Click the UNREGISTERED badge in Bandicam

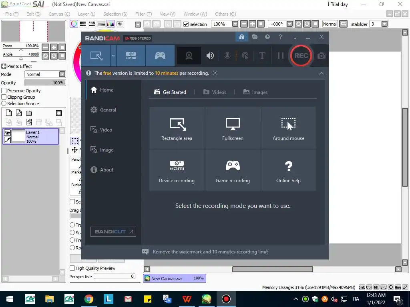click(x=138, y=38)
